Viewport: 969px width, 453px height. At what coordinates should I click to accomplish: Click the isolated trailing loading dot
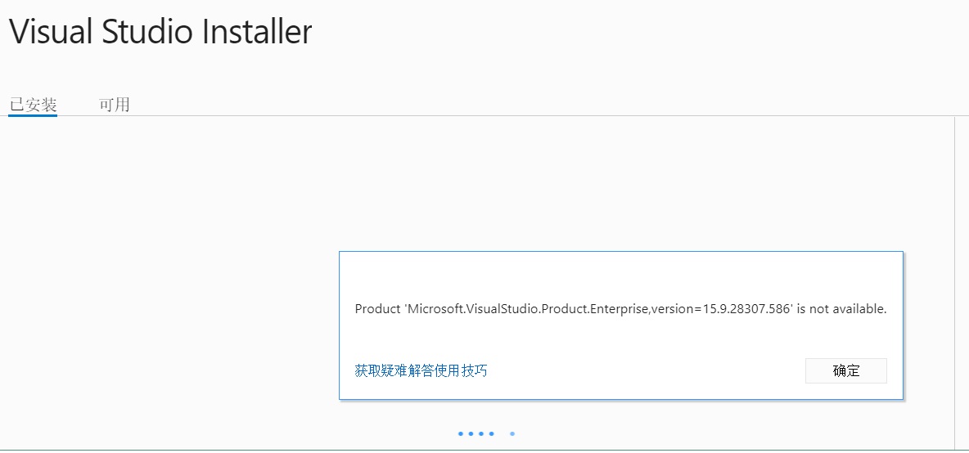coord(512,433)
